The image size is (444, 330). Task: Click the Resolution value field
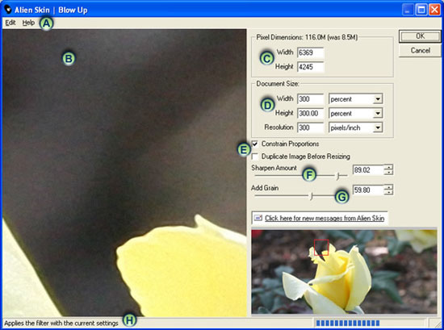click(x=310, y=127)
